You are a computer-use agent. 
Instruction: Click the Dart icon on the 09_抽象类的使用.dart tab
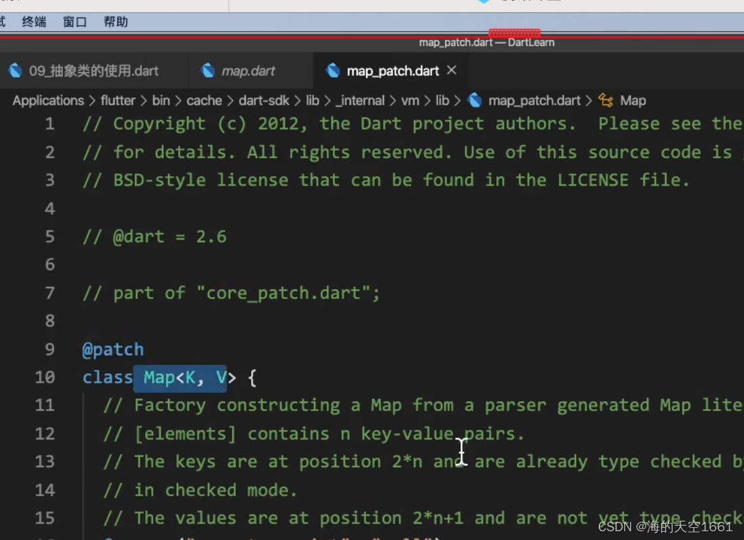click(x=16, y=70)
